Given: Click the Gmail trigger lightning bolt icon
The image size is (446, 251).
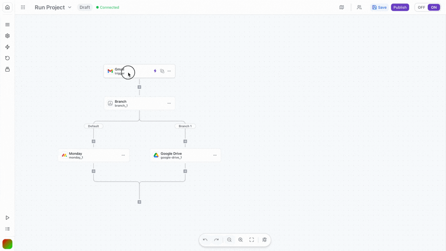Looking at the screenshot, I should 155,71.
